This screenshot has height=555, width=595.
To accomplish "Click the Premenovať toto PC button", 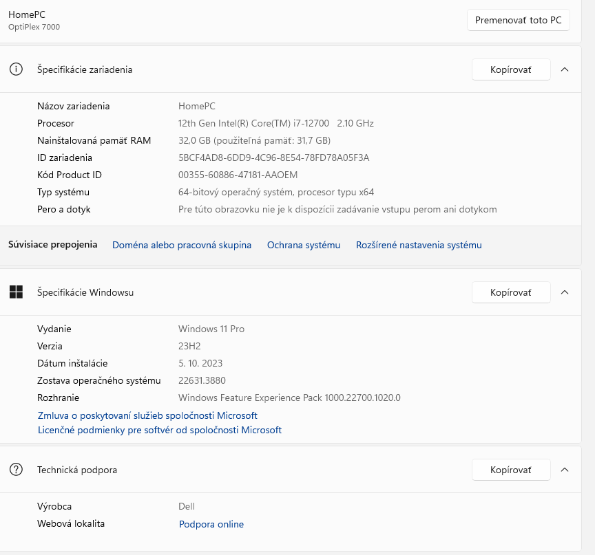I will [x=519, y=20].
